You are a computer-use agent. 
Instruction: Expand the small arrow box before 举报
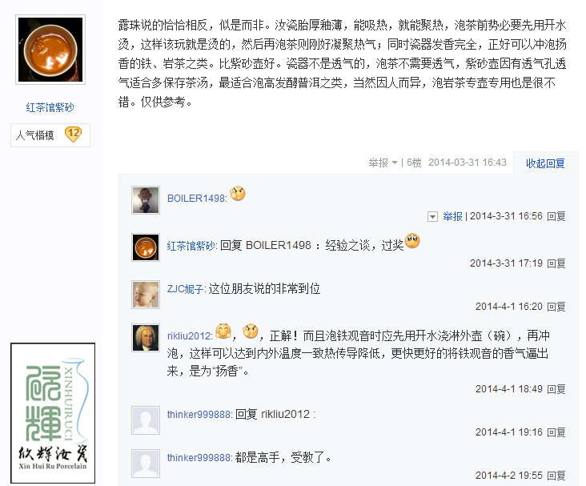pos(432,216)
